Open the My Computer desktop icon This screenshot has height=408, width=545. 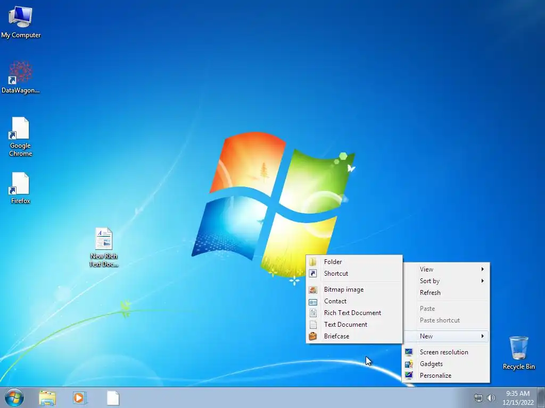tap(21, 21)
